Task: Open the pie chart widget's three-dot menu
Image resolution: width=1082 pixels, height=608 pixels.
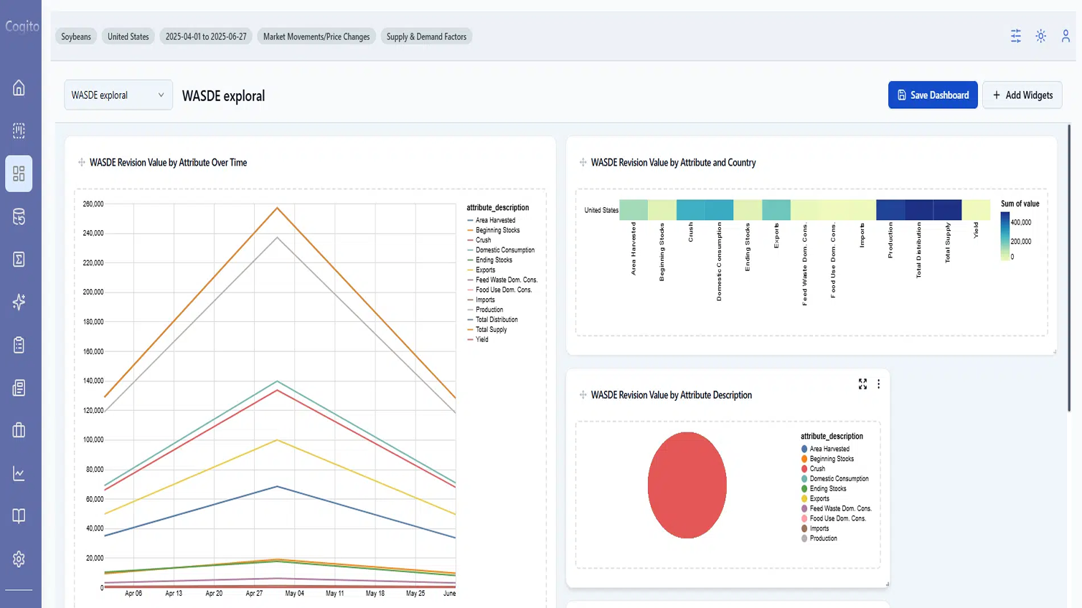Action: pyautogui.click(x=878, y=384)
